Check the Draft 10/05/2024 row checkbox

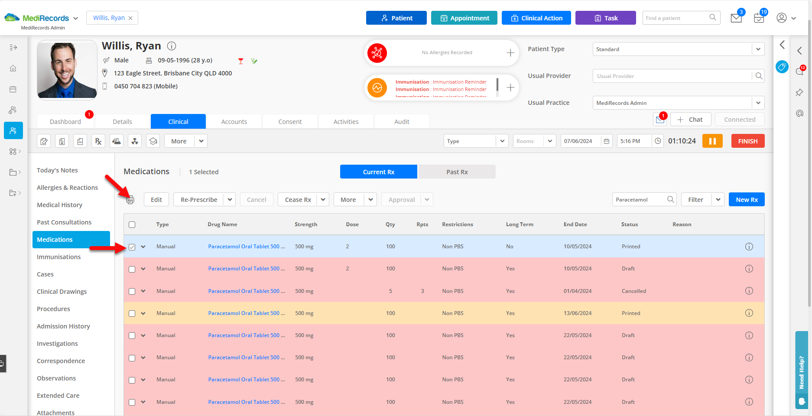tap(132, 269)
